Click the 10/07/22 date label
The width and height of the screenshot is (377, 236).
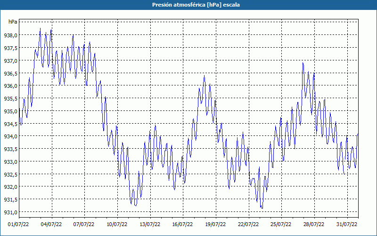tap(117, 225)
